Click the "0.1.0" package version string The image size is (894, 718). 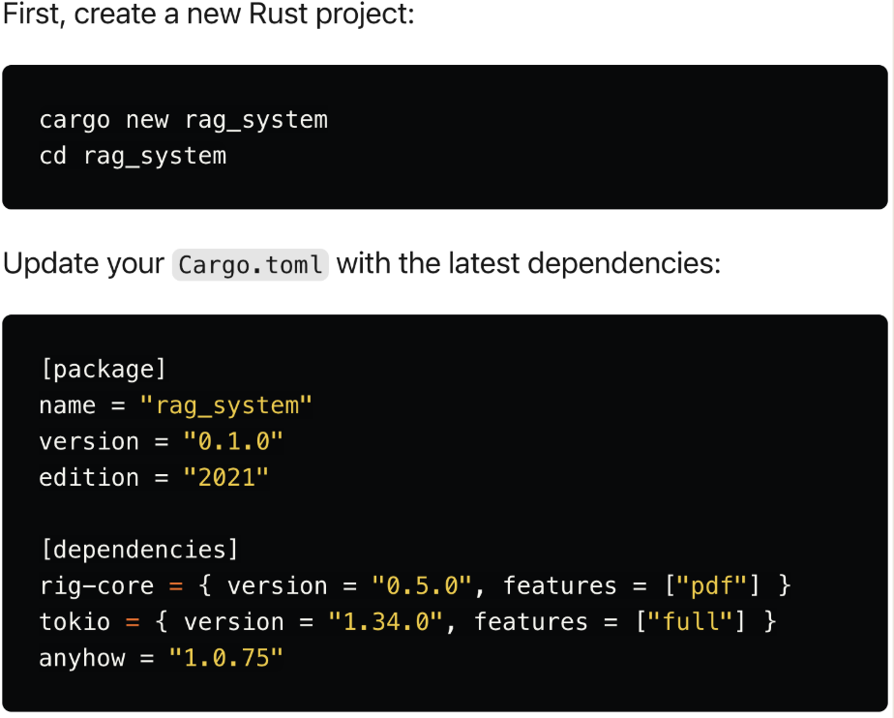(233, 441)
